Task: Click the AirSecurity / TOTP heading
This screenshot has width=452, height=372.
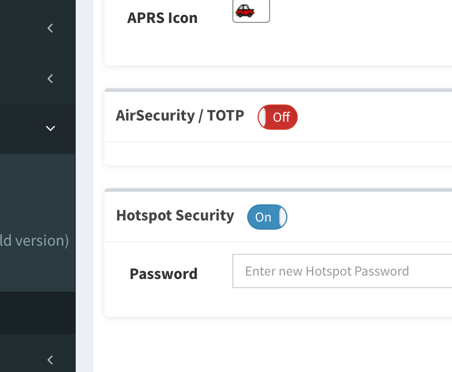Action: coord(180,115)
